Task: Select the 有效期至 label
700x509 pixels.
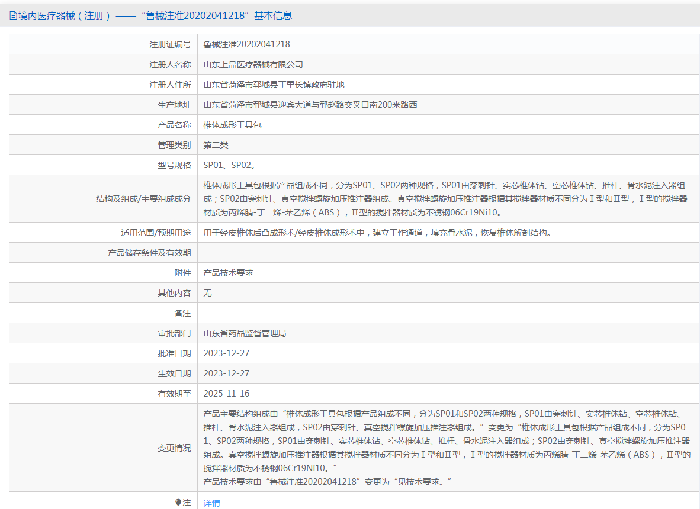Action: point(174,394)
